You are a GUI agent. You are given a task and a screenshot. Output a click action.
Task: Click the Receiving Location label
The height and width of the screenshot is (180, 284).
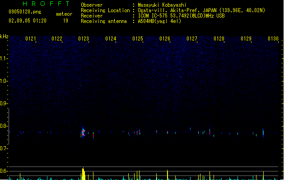(x=105, y=10)
